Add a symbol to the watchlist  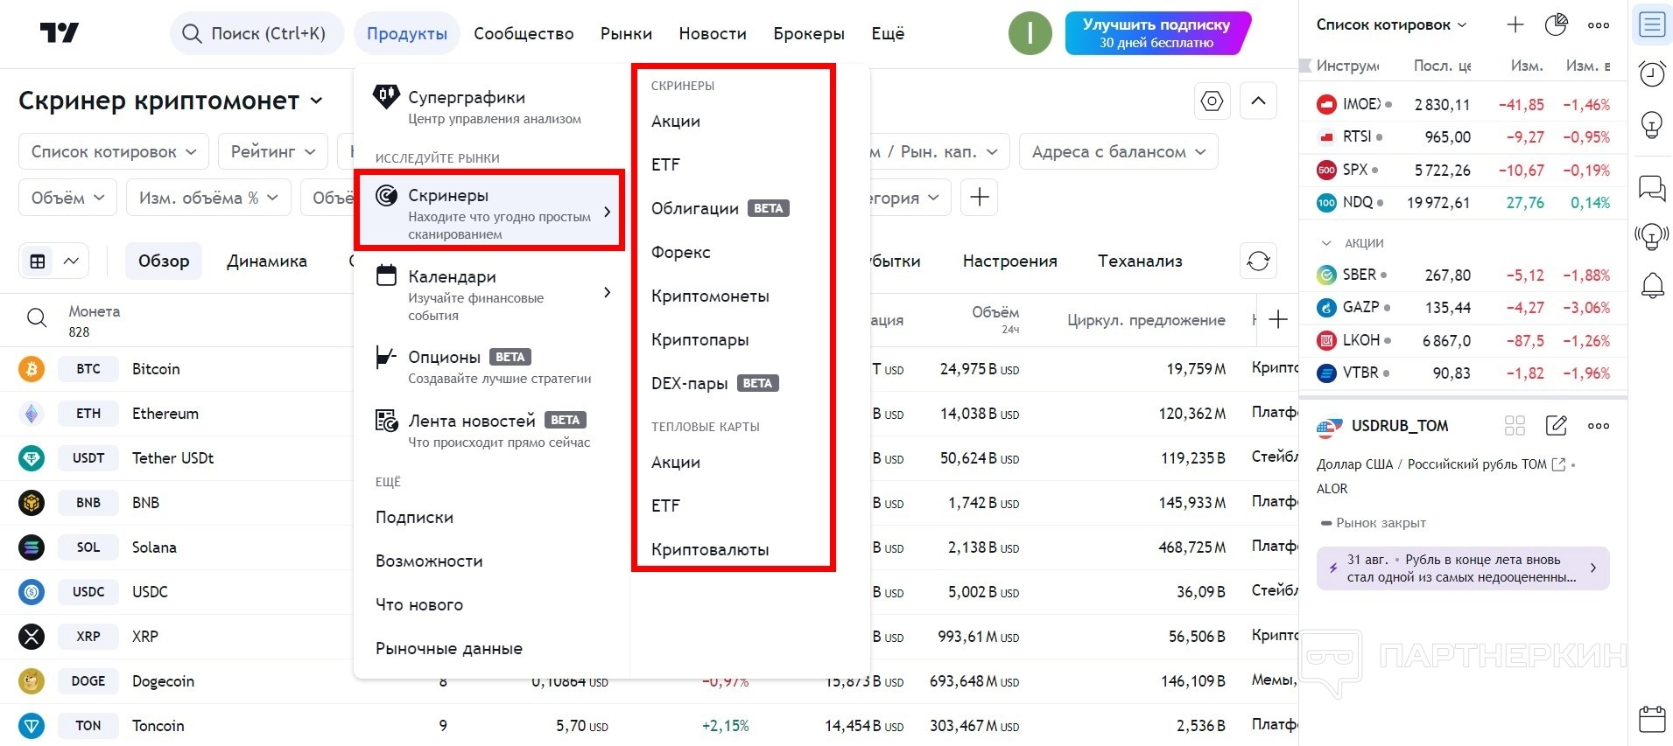point(1515,24)
